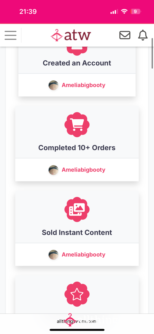Open Ameliabigbooty under Created an Account
The height and width of the screenshot is (334, 154).
tap(83, 85)
